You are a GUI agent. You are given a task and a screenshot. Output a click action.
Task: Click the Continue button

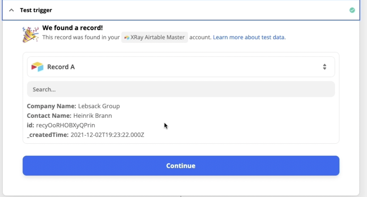pos(181,166)
